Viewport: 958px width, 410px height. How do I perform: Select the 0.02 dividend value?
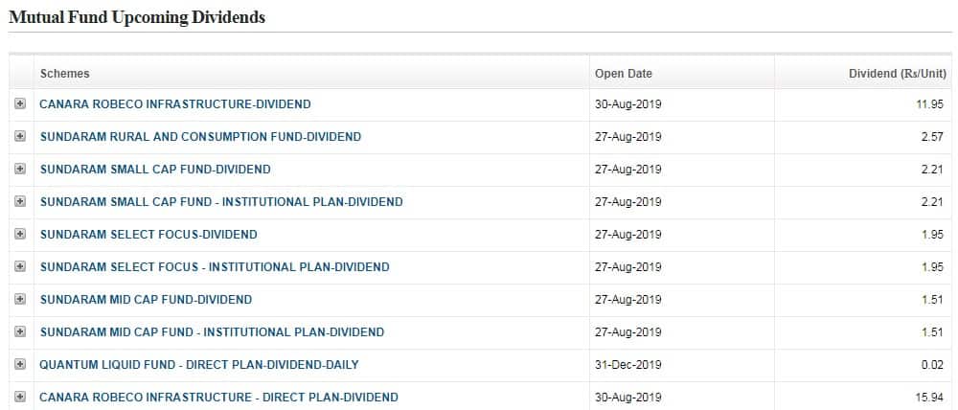coord(932,365)
